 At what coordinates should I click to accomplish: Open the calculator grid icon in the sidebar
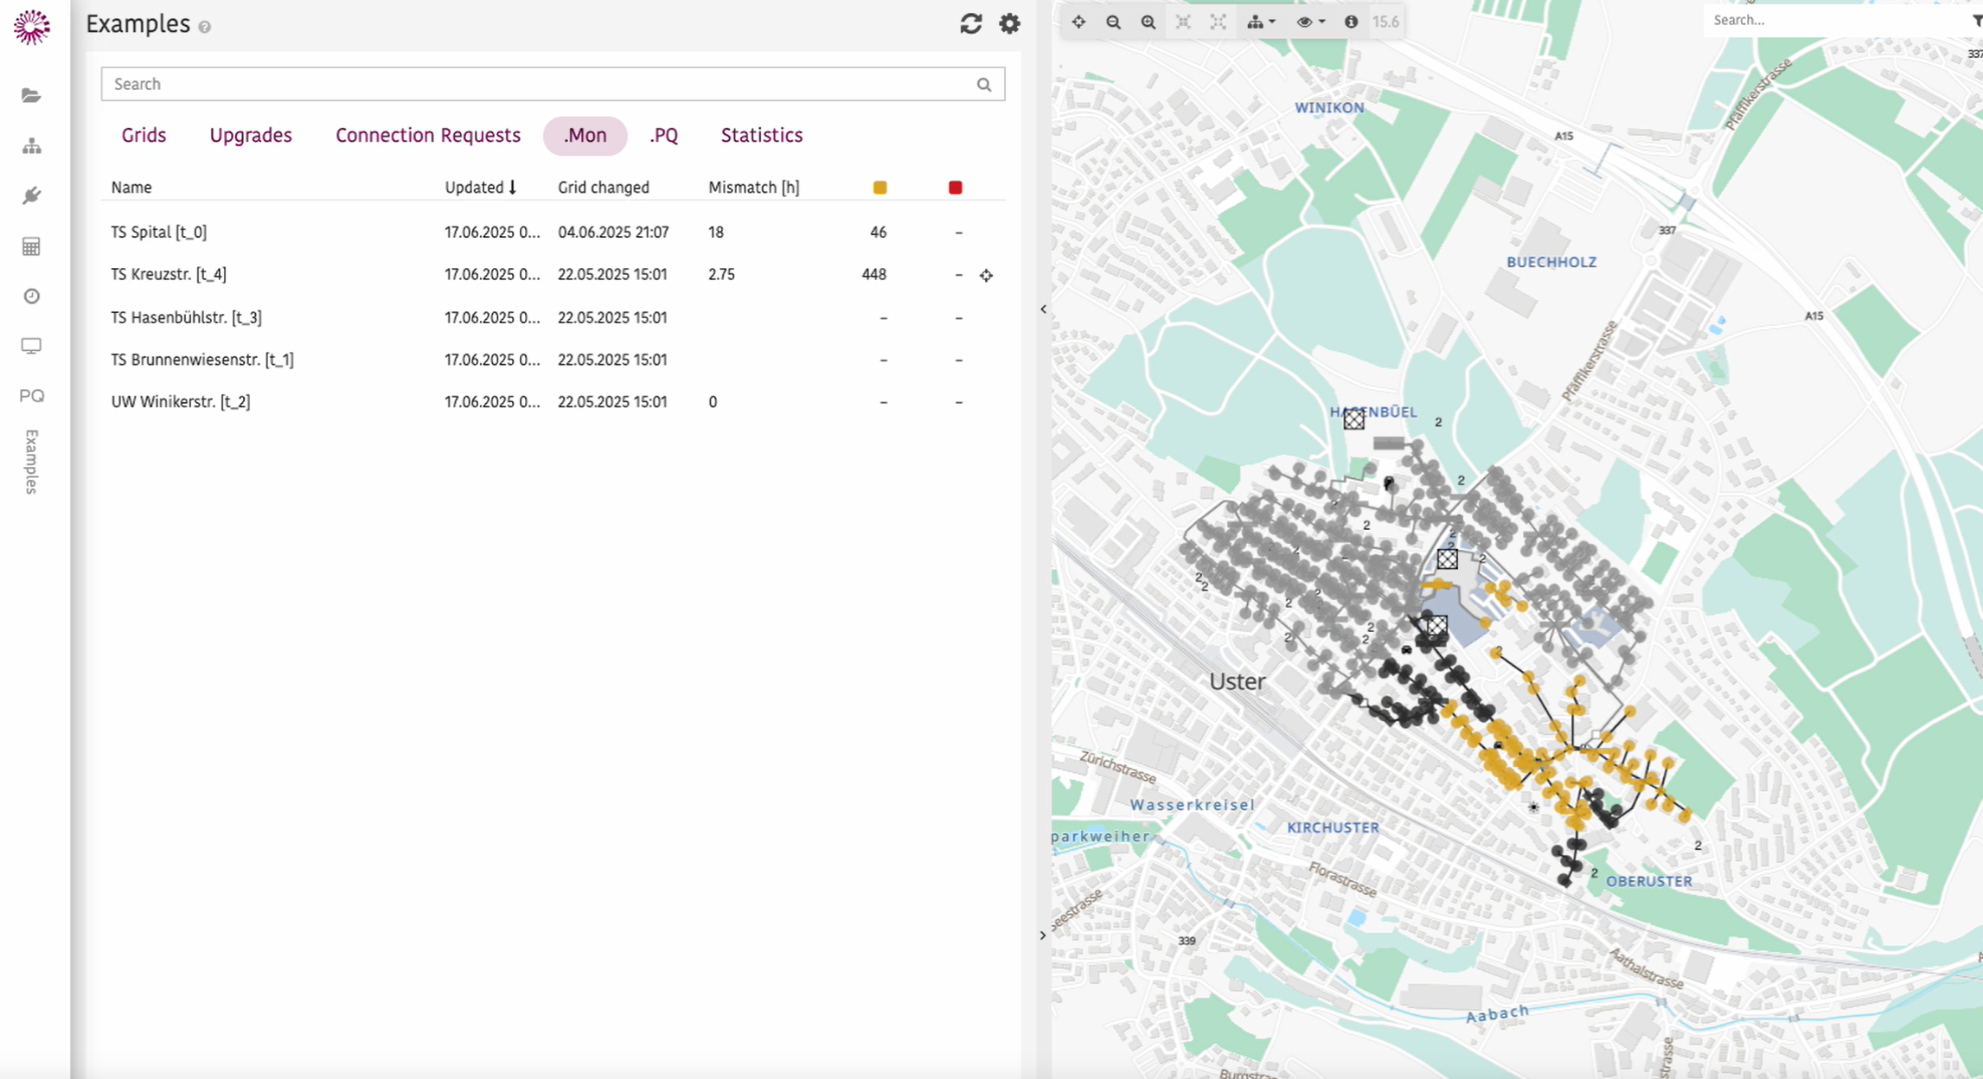[x=31, y=246]
